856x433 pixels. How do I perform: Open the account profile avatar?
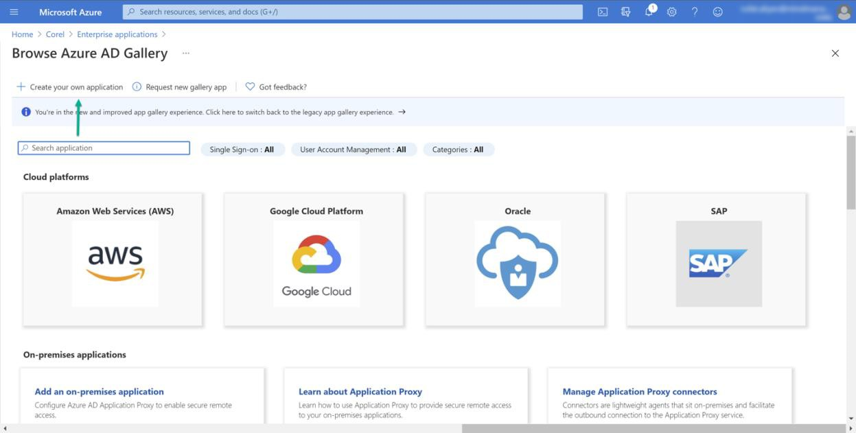pos(844,12)
